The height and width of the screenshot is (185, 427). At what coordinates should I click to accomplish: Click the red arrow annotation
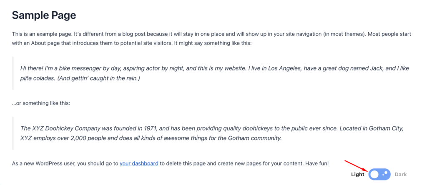coord(357,166)
